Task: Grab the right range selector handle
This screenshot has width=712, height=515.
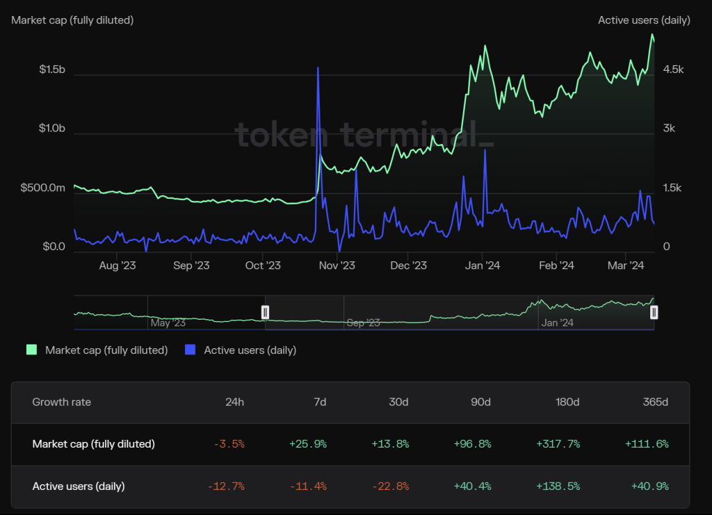Action: (x=654, y=312)
